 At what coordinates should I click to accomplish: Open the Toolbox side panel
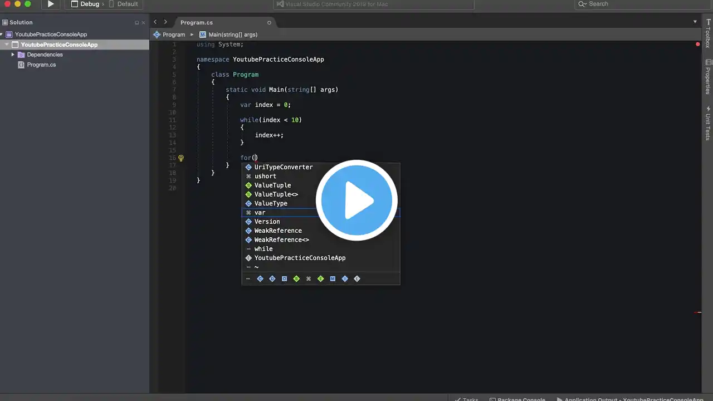[x=708, y=35]
